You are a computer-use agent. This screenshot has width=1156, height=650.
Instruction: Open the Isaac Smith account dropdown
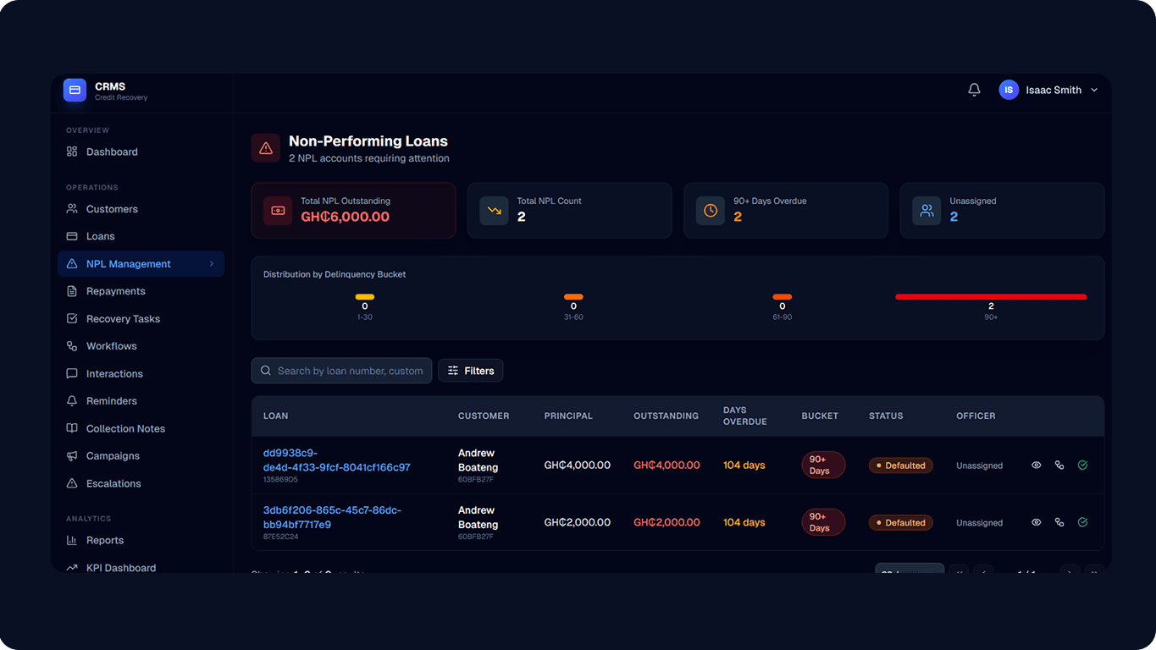point(1050,89)
